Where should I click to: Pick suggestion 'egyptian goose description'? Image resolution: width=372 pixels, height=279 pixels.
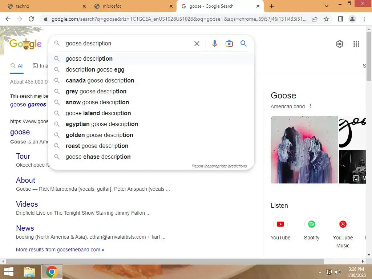151,124
